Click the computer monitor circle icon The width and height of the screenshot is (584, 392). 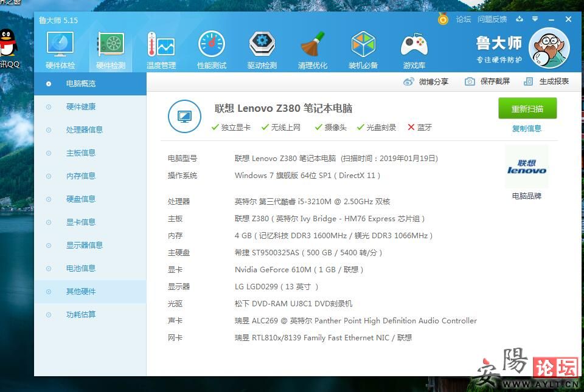[x=184, y=117]
